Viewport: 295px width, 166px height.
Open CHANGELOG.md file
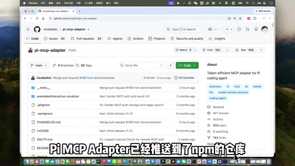(x=48, y=122)
